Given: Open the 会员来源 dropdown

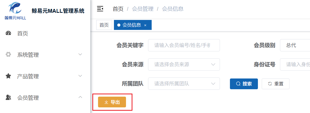Looking at the screenshot, I should (184, 64).
